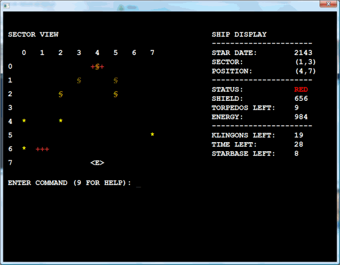Click the Klingons left value 19

299,135
